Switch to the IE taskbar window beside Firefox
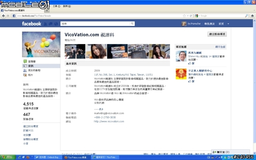 point(105,157)
